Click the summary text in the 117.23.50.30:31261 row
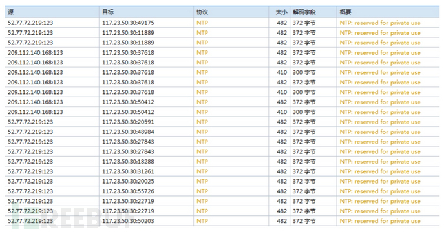 (380, 171)
